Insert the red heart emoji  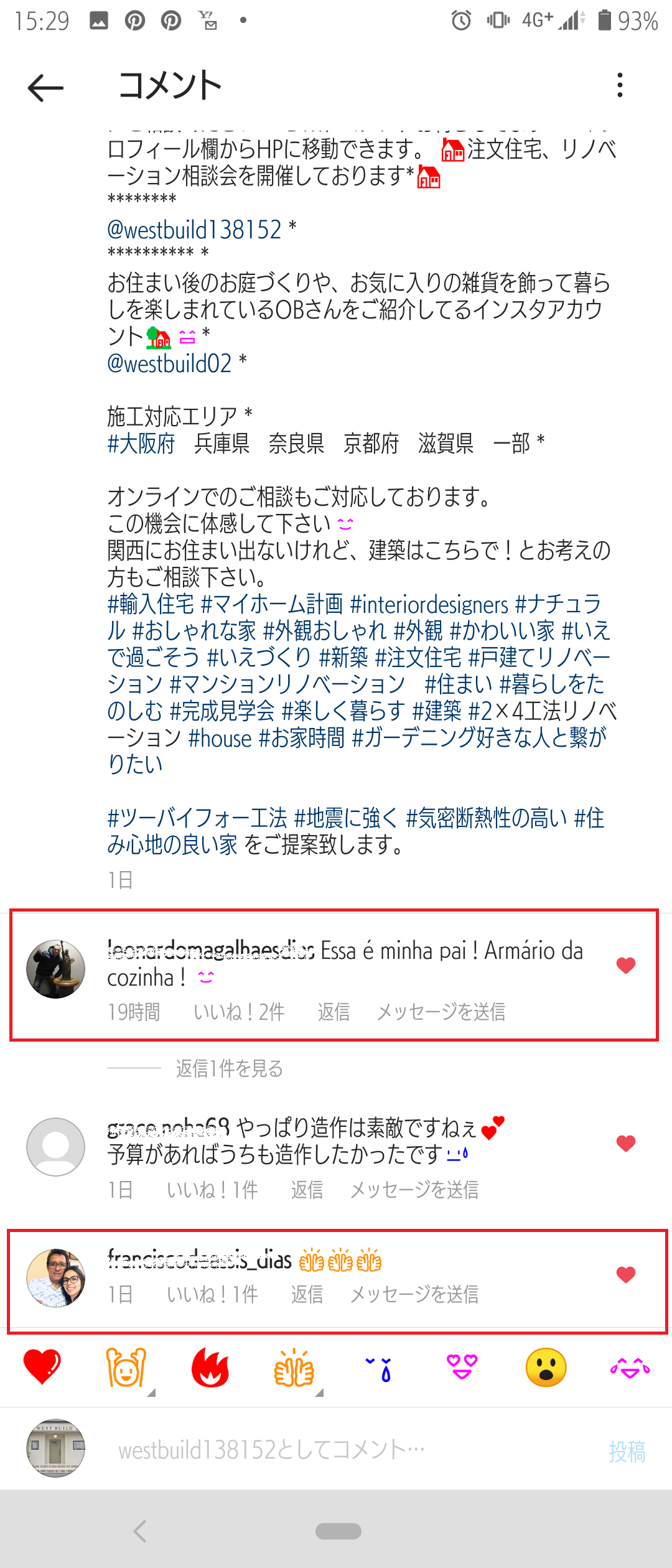pyautogui.click(x=42, y=1367)
